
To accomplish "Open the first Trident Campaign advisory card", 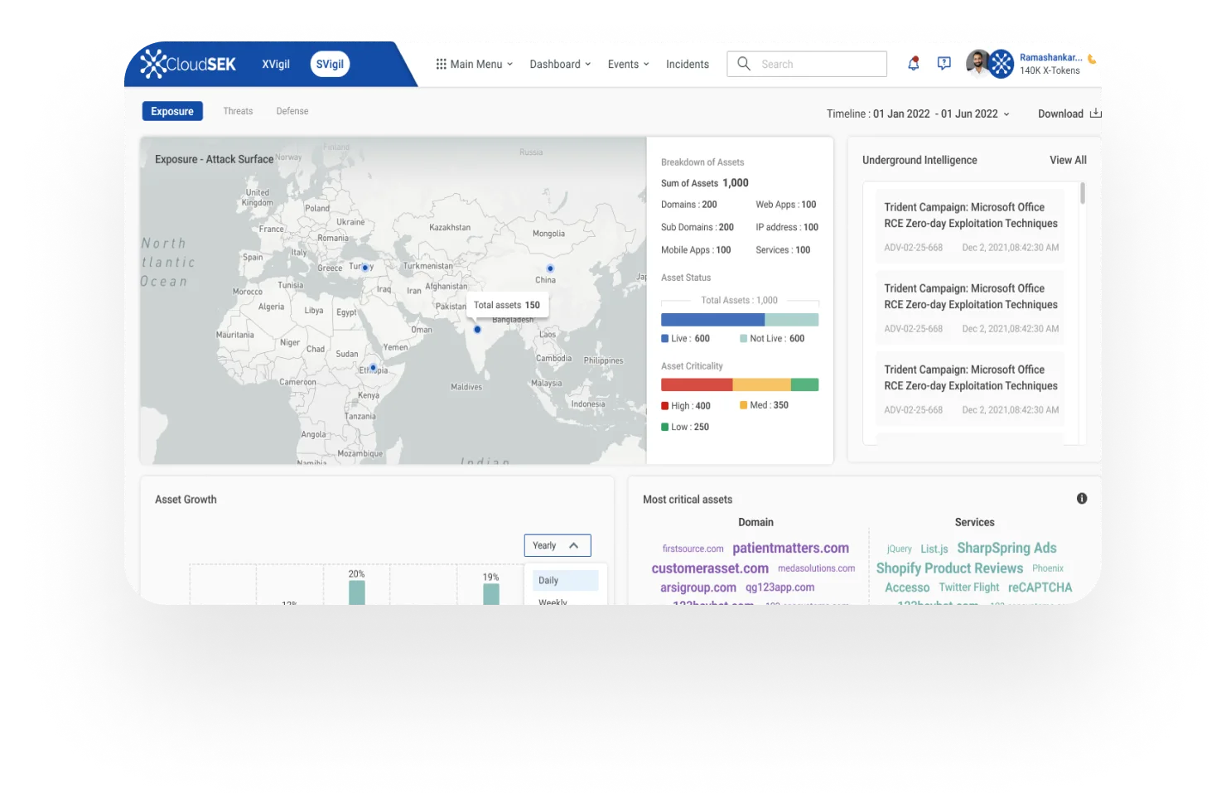I will [x=969, y=226].
